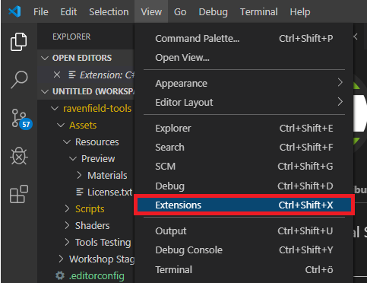367x283 pixels.
Task: Close the open View menu
Action: point(151,11)
